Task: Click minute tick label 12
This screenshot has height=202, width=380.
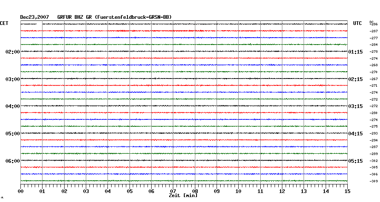Action: pyautogui.click(x=282, y=191)
